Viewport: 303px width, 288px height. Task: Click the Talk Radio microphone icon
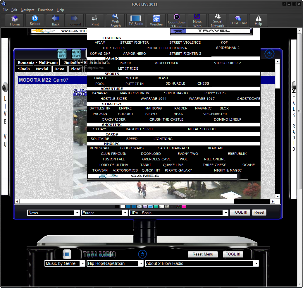pyautogui.click(x=294, y=87)
